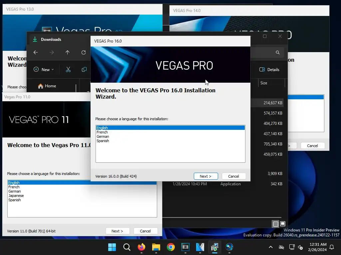Switch to the active installer taskbar icon

(x=215, y=247)
